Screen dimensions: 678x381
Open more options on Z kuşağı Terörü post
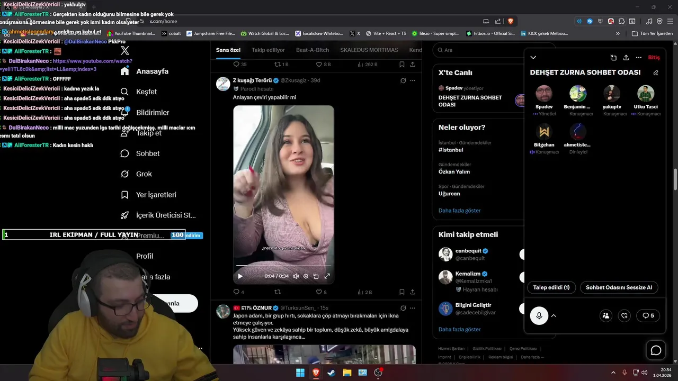tap(413, 80)
